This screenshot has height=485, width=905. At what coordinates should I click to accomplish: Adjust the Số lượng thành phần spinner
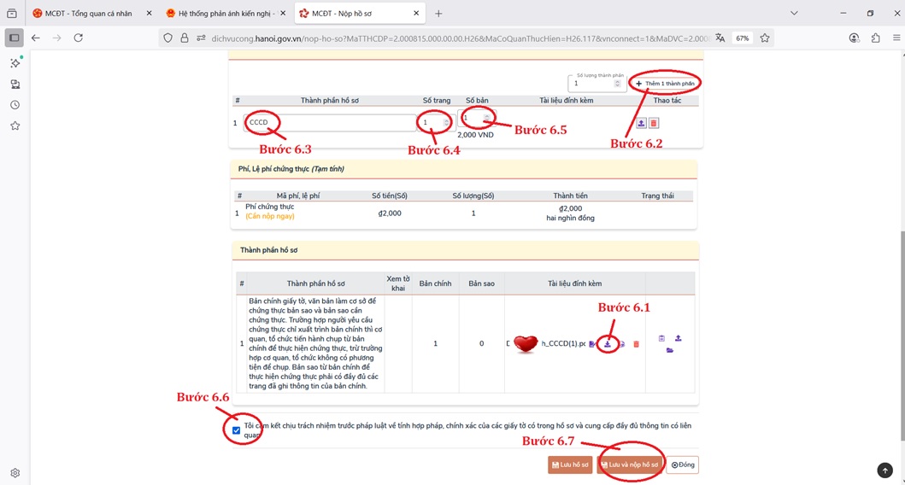617,83
